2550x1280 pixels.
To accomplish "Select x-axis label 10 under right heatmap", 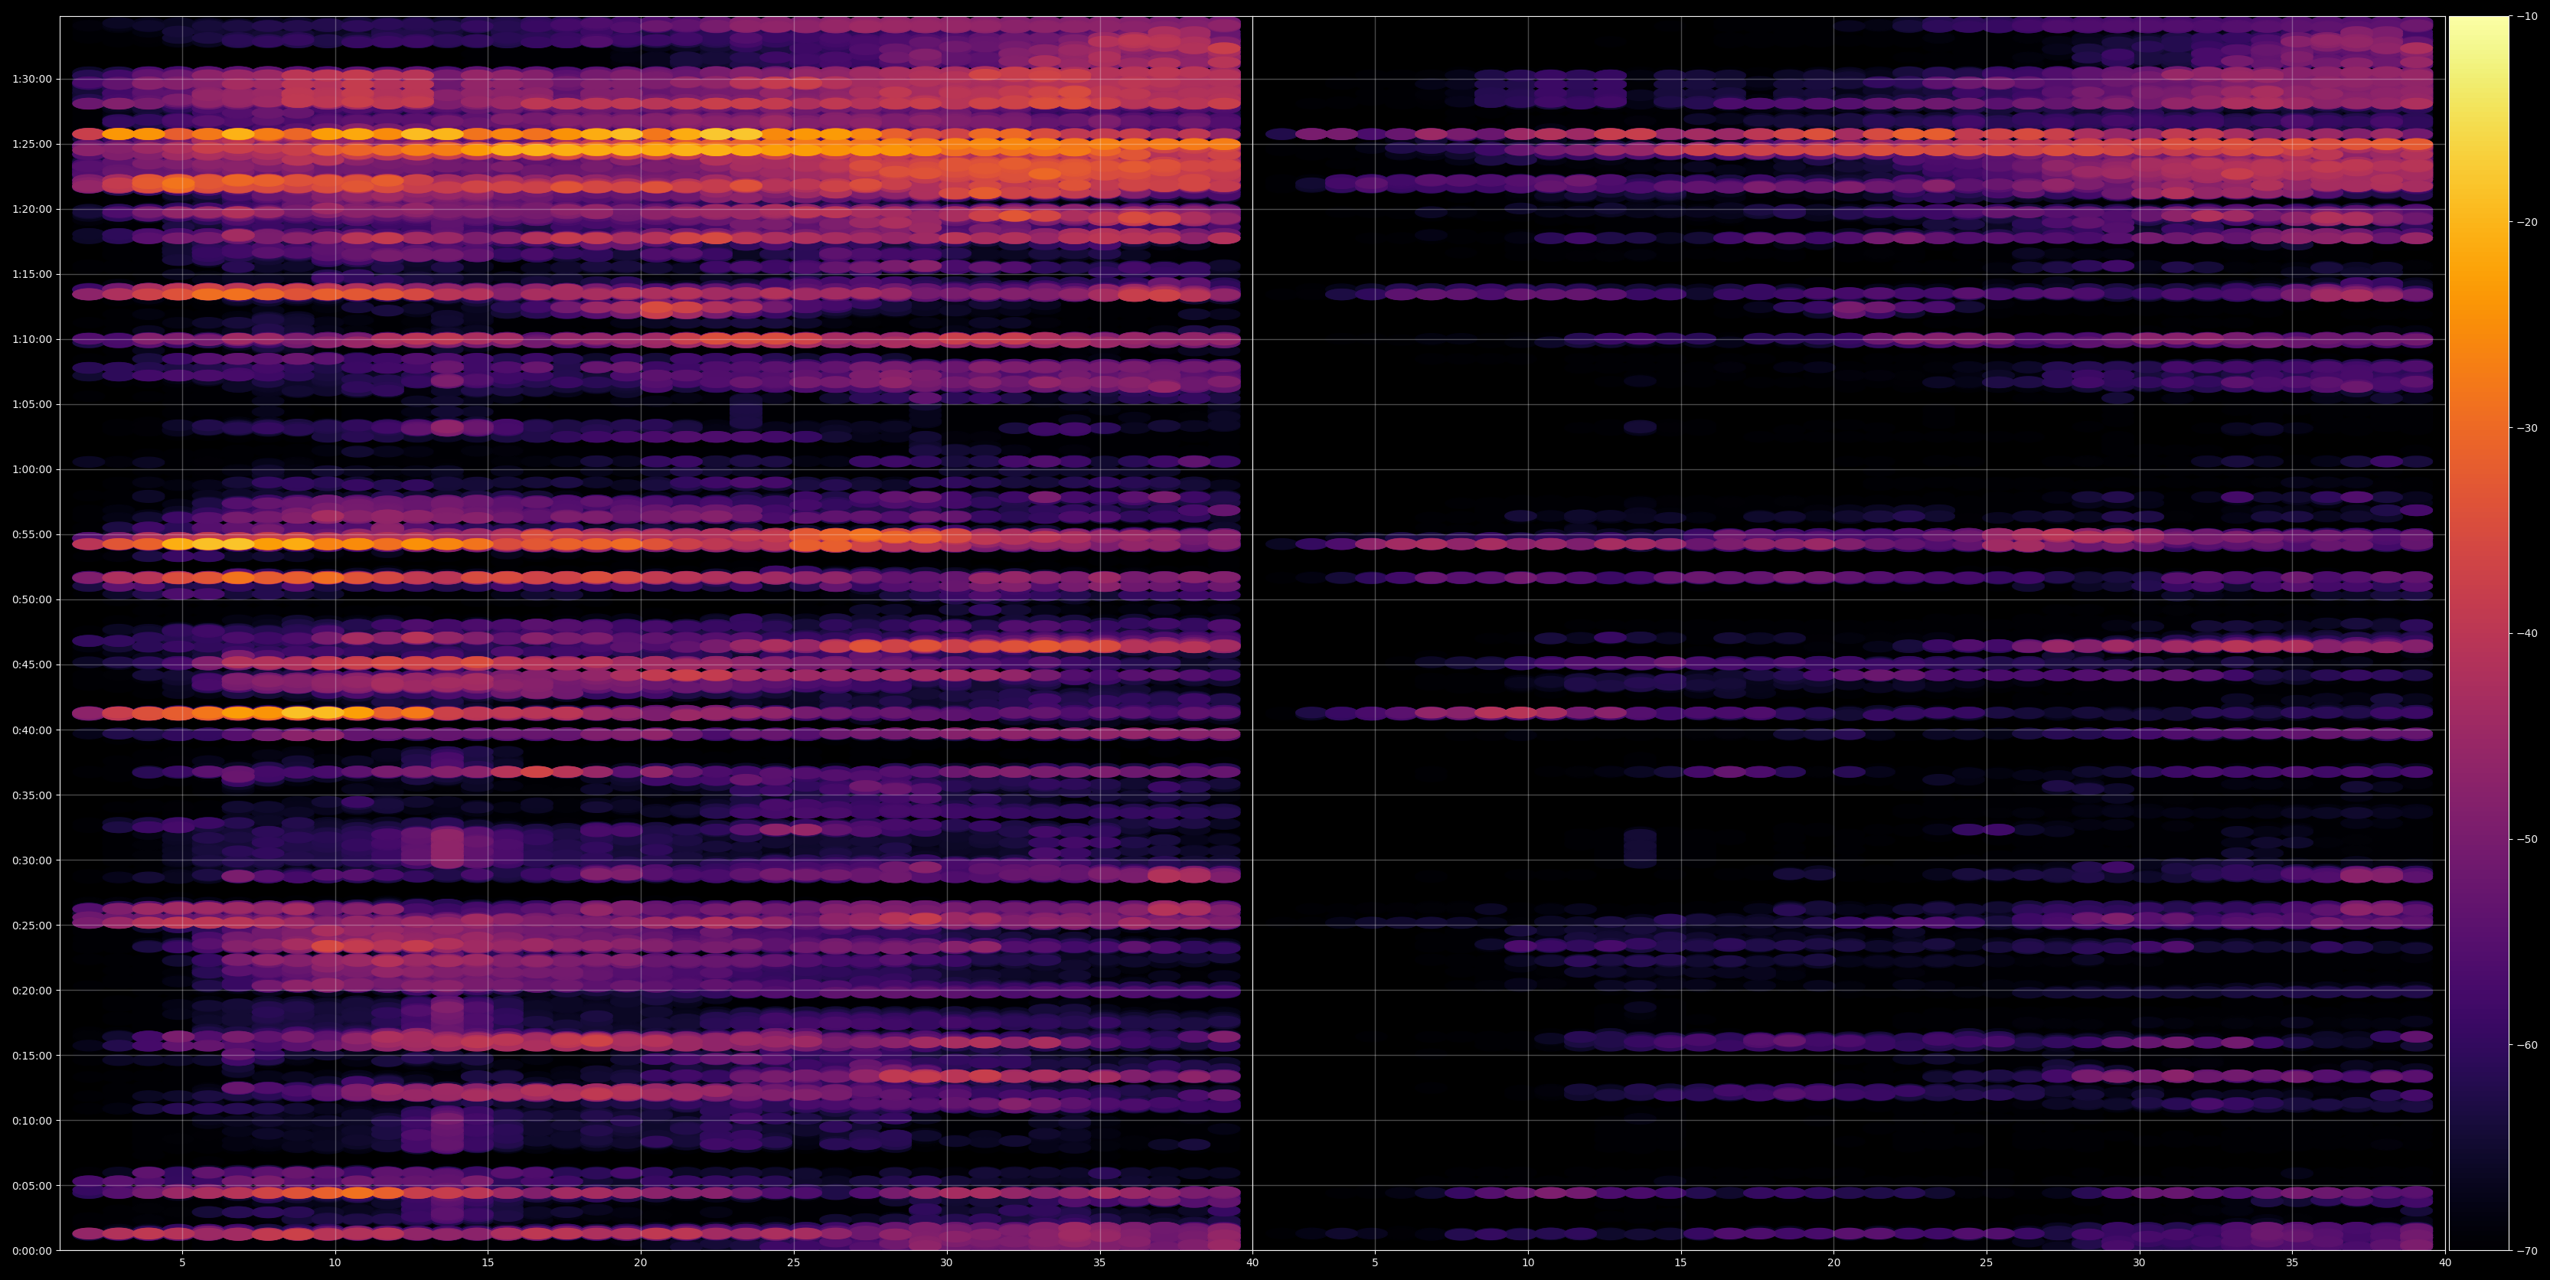I will click(x=1527, y=1263).
